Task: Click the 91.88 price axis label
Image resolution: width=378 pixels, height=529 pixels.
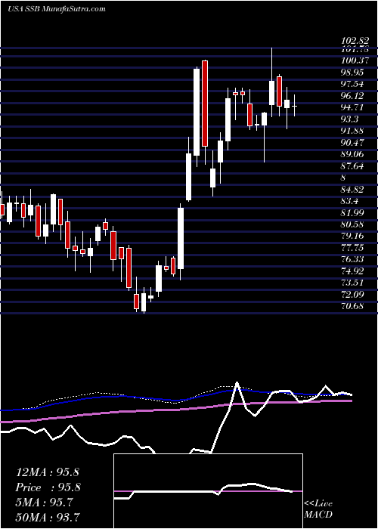Action: click(352, 131)
